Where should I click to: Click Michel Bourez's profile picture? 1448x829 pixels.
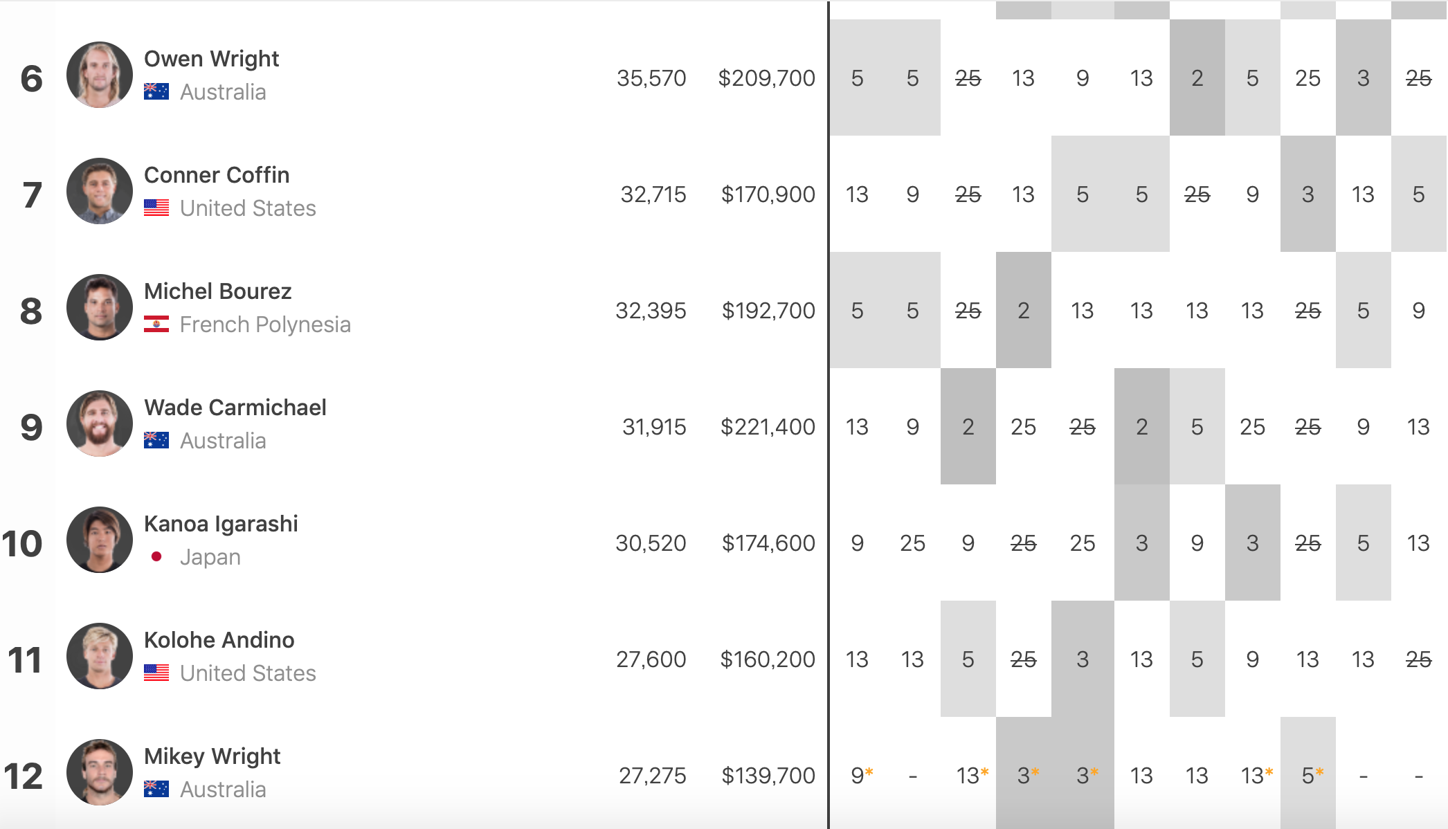[100, 307]
